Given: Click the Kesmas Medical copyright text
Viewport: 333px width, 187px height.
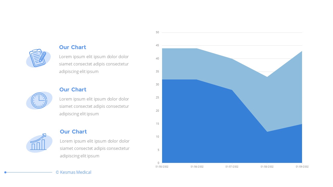Looking at the screenshot, I should tap(73, 172).
